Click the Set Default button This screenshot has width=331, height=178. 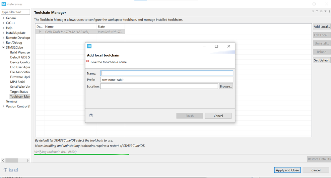tap(321, 60)
